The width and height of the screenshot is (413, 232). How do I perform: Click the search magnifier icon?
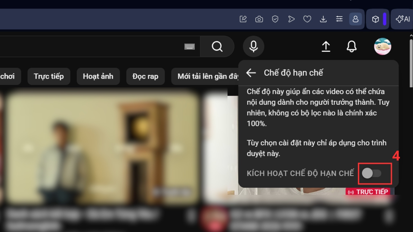217,46
